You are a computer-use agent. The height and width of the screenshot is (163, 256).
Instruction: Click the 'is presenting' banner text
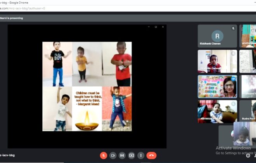pos(11,18)
